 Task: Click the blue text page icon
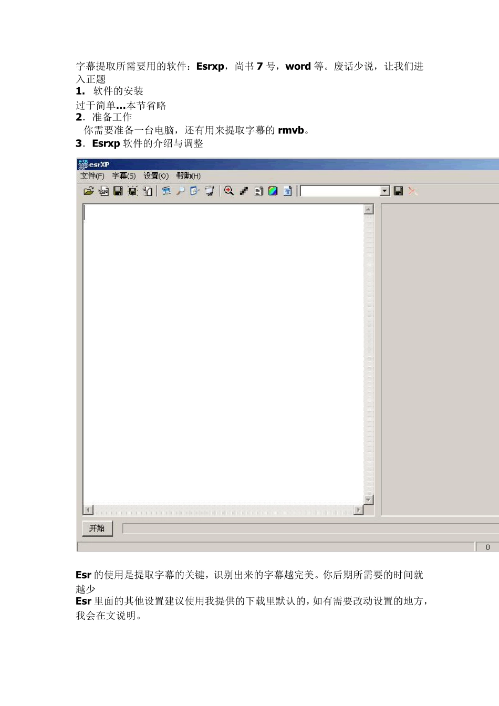coord(287,191)
